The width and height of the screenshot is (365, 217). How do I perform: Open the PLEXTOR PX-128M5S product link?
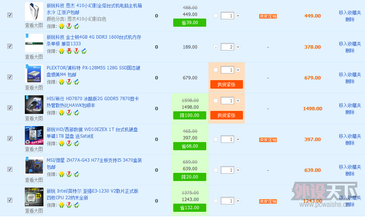coord(93,71)
